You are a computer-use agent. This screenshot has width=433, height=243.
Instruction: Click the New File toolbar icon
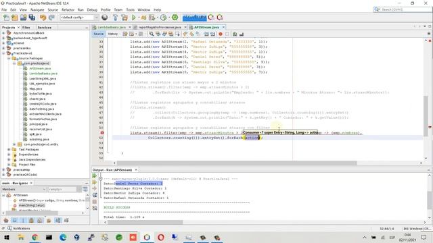click(6, 18)
